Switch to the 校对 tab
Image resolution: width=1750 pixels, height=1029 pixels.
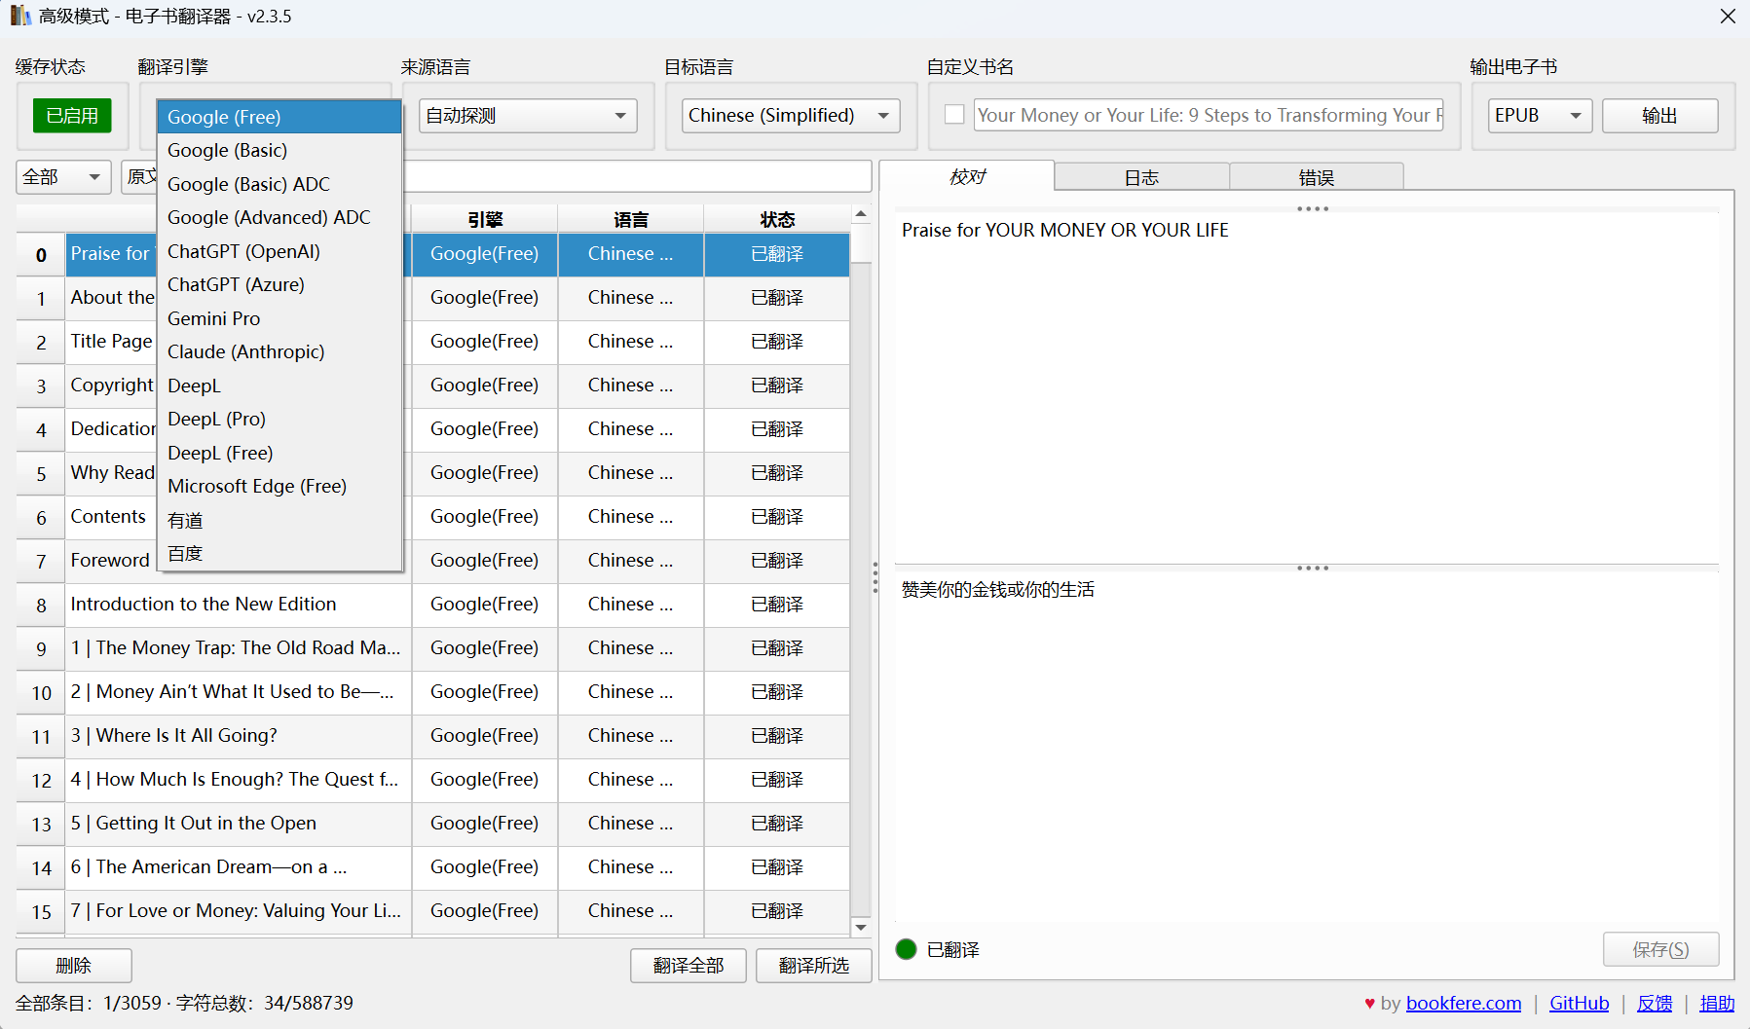click(x=967, y=176)
